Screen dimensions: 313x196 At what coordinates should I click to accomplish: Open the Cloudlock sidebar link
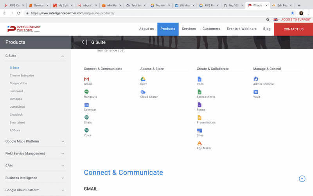16,114
